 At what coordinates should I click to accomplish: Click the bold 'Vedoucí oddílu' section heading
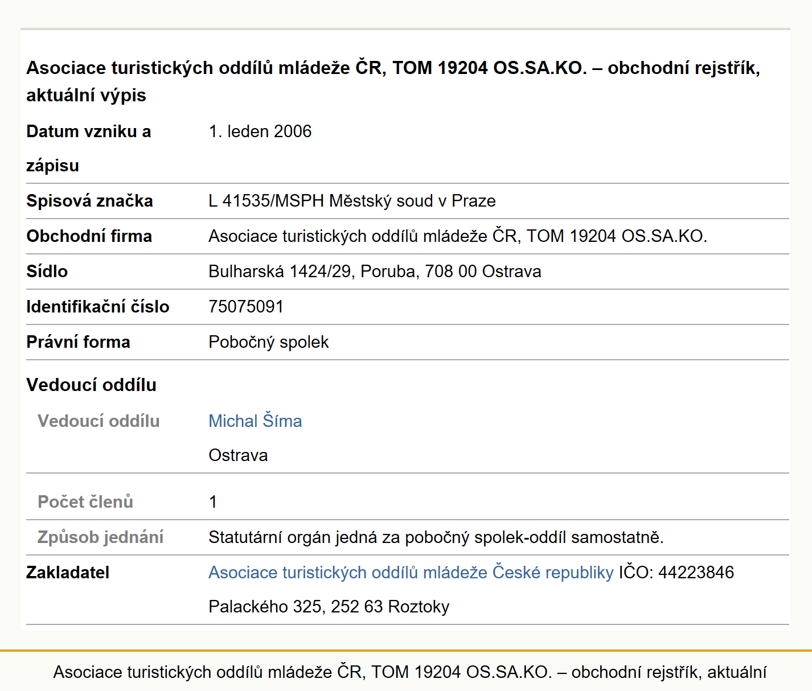click(x=91, y=385)
